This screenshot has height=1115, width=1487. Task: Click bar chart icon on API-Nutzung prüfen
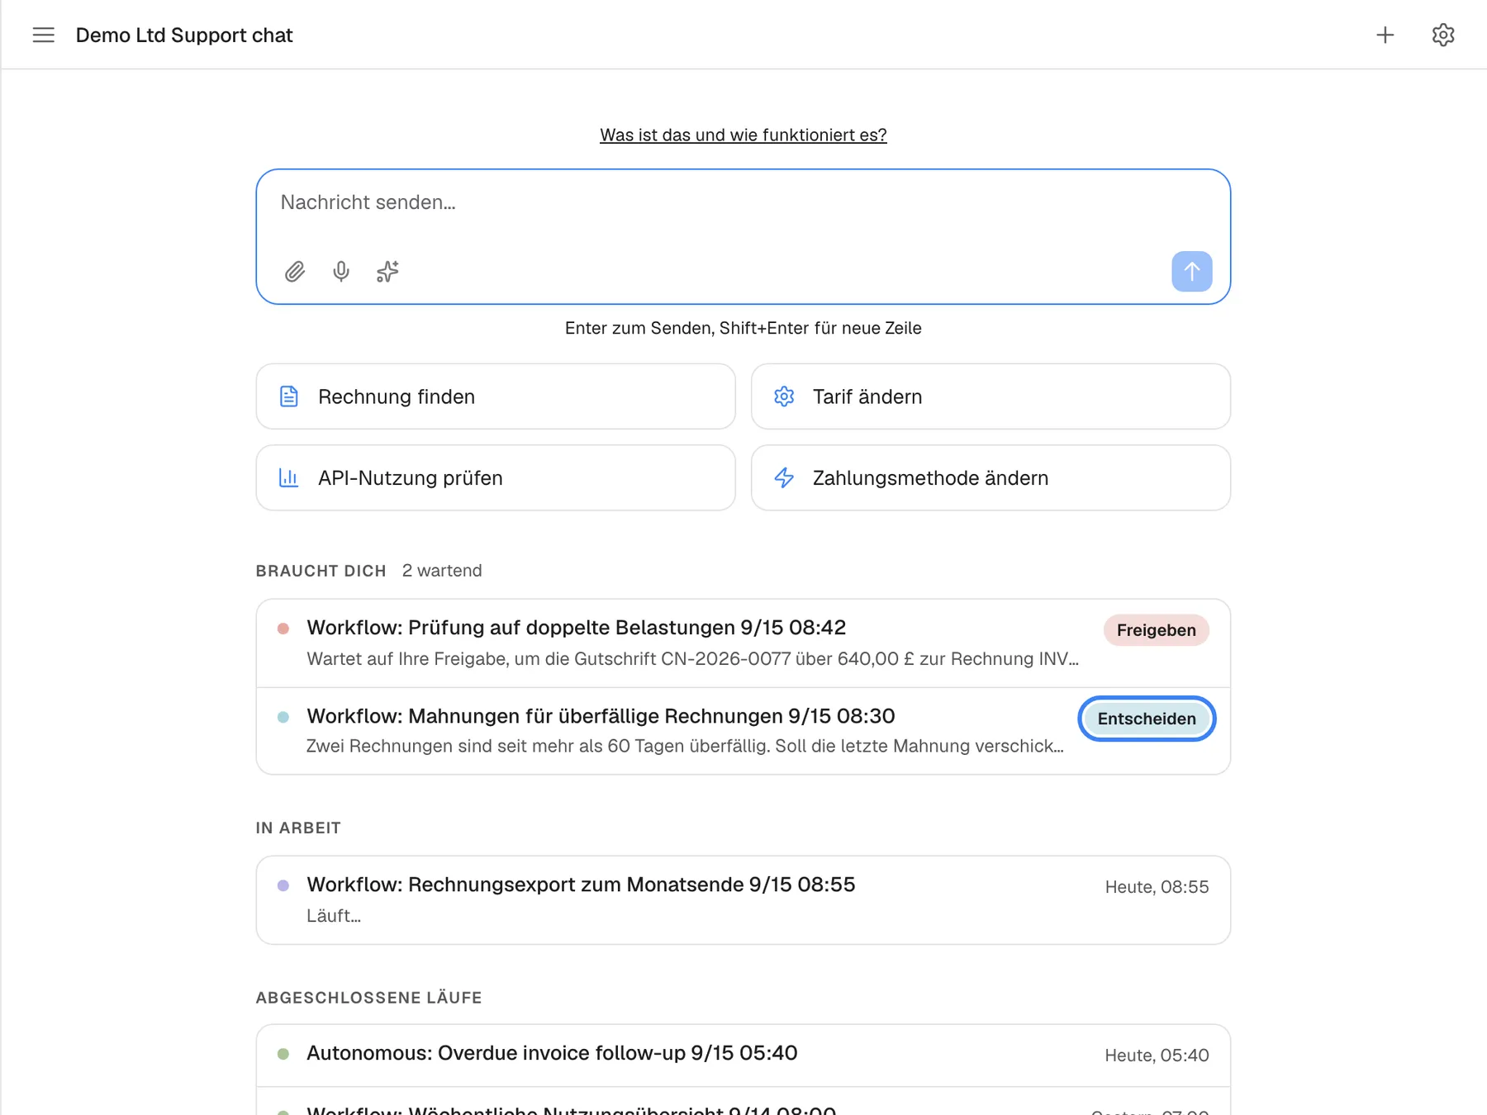pyautogui.click(x=288, y=477)
